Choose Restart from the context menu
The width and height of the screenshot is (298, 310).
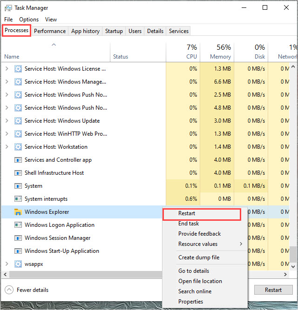click(202, 214)
